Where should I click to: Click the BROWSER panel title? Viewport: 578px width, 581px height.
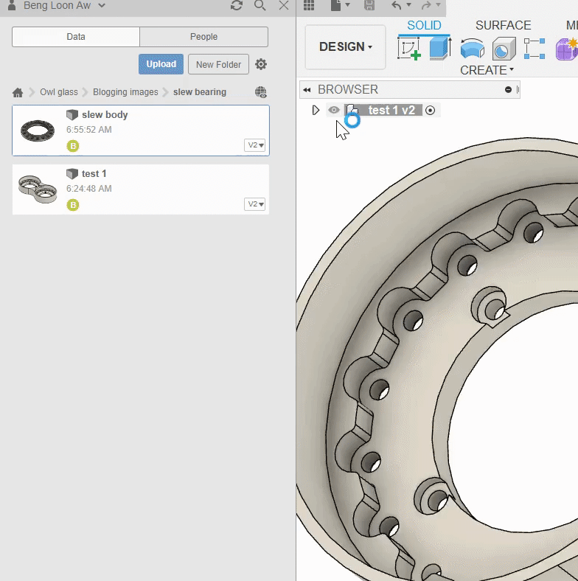tap(348, 90)
